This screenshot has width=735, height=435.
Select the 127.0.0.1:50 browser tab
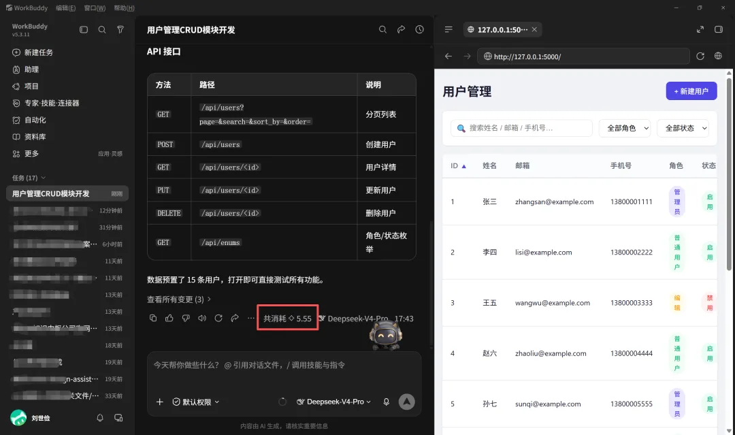[x=502, y=29]
